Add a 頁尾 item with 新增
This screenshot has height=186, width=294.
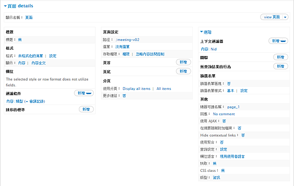(183, 71)
